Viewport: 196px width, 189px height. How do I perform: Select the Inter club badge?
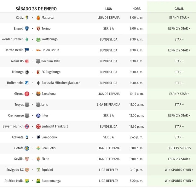38,116
